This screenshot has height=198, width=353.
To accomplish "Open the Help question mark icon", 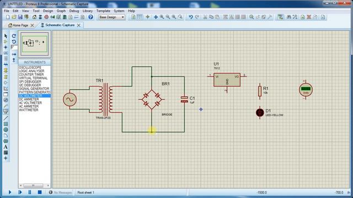I will [90, 17].
